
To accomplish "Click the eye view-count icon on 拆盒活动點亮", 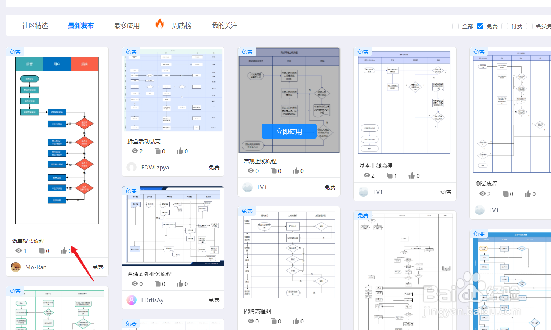I will click(135, 151).
